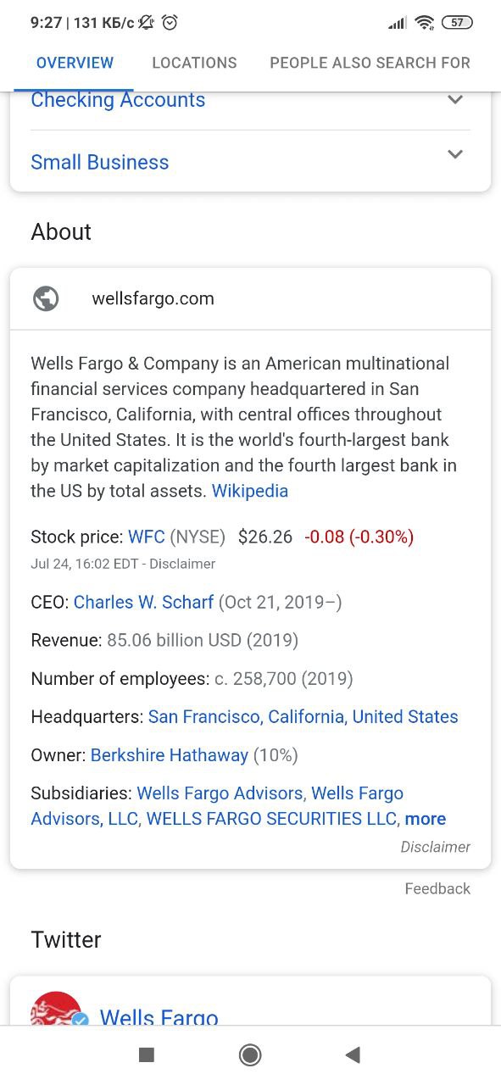Tap the battery indicator in status bar
The height and width of the screenshot is (1085, 501).
coord(457,23)
